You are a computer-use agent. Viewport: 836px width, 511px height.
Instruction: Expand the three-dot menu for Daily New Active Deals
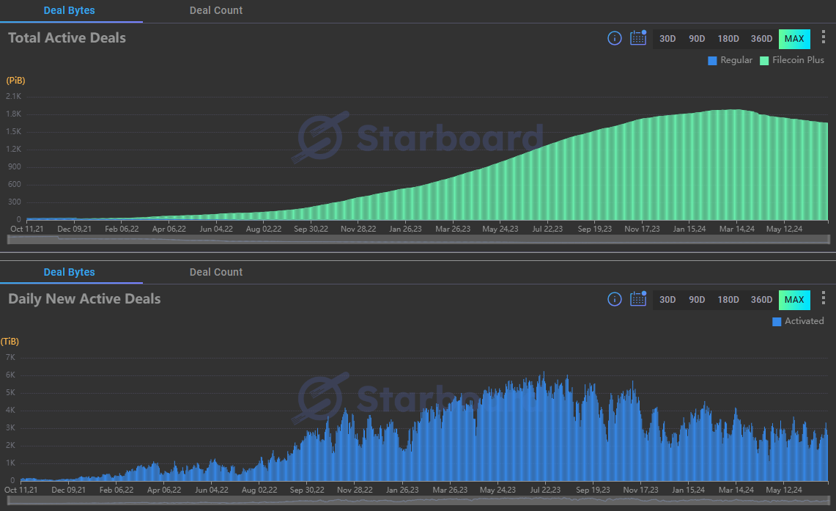(823, 298)
